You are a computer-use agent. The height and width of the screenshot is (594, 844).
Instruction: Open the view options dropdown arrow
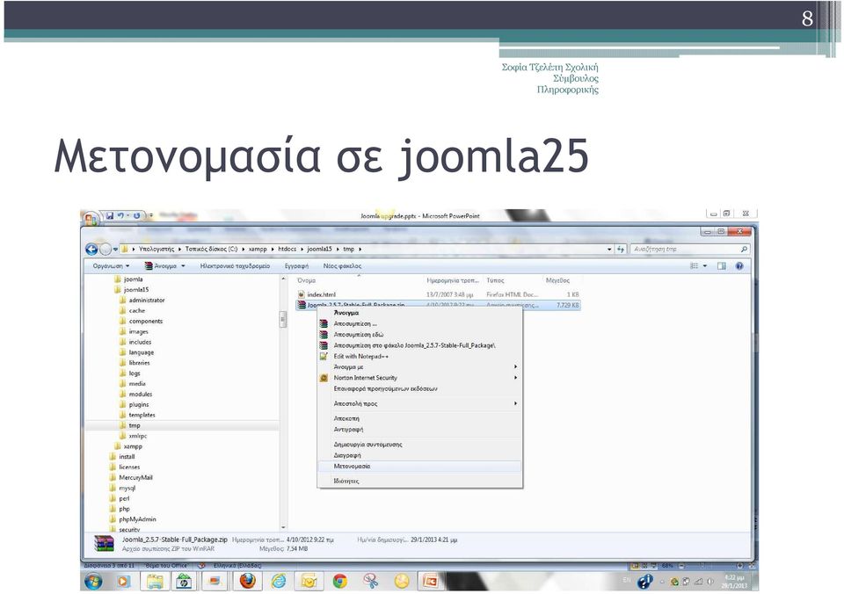pyautogui.click(x=704, y=265)
